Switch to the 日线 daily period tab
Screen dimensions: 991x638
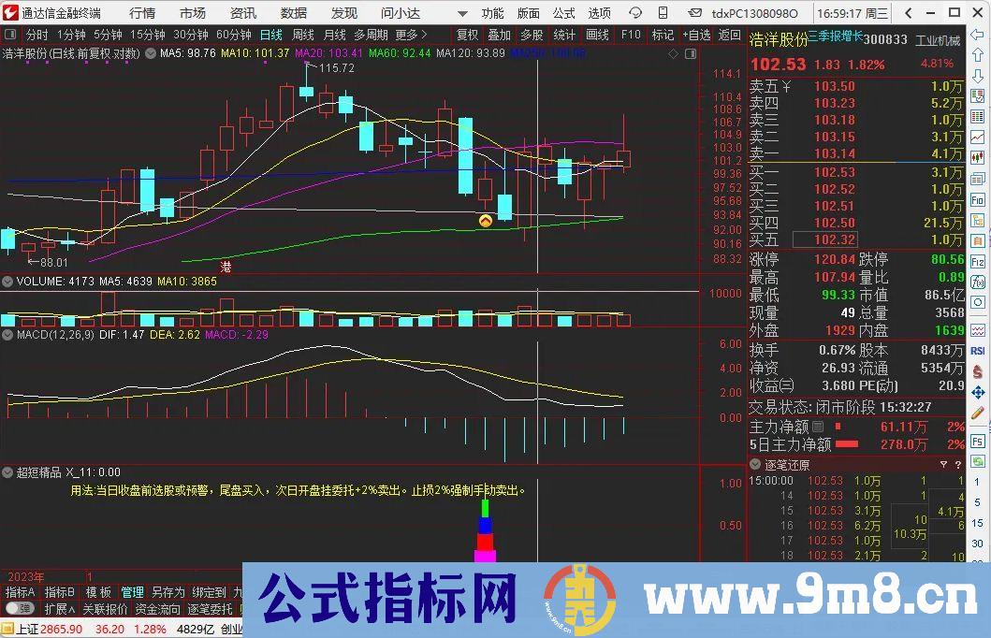click(x=271, y=35)
